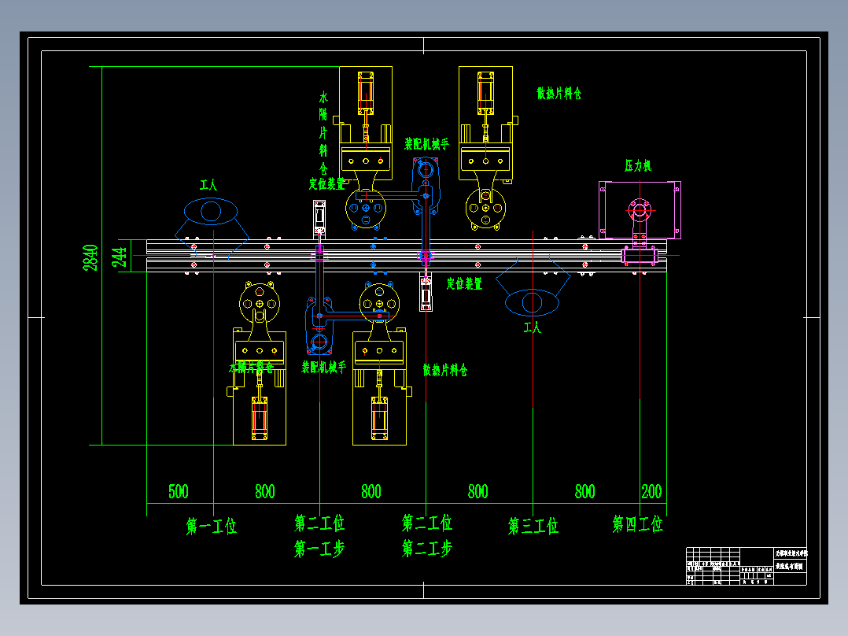Select the 244 dimension text
This screenshot has height=636, width=848.
pyautogui.click(x=120, y=257)
